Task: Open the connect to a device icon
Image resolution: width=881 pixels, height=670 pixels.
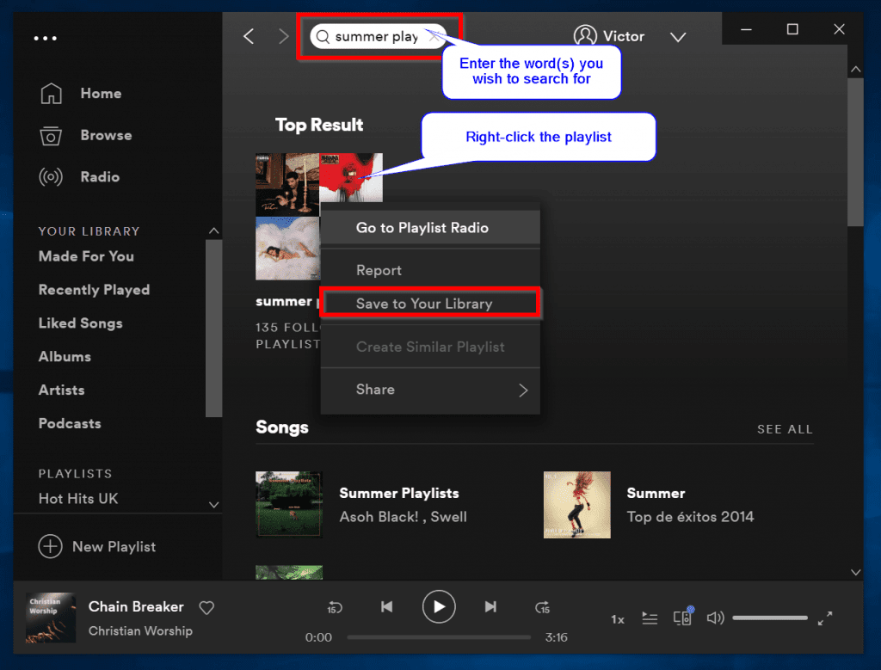Action: tap(683, 617)
